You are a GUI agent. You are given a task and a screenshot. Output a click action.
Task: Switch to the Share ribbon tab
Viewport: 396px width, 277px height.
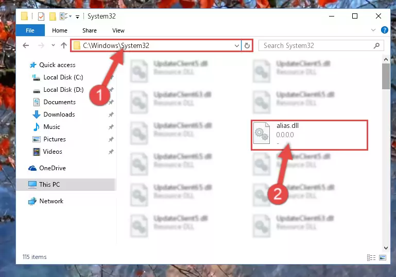pyautogui.click(x=90, y=30)
